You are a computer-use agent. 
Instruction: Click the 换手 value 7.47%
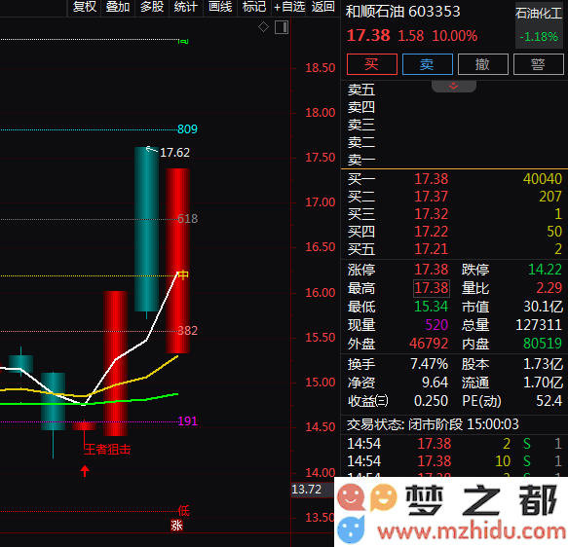pos(430,364)
